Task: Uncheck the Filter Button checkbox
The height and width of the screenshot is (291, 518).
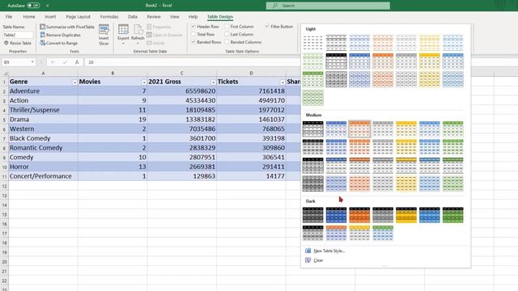Action: (x=267, y=27)
